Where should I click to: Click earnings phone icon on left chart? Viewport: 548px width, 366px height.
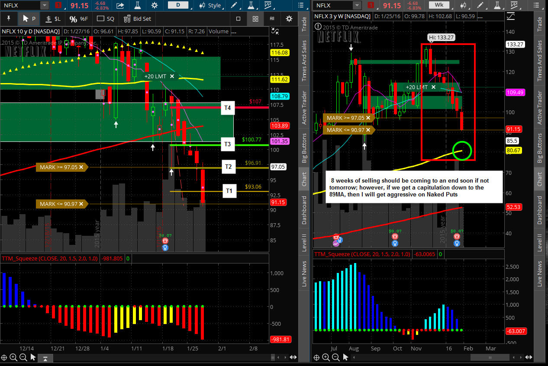[x=165, y=241]
